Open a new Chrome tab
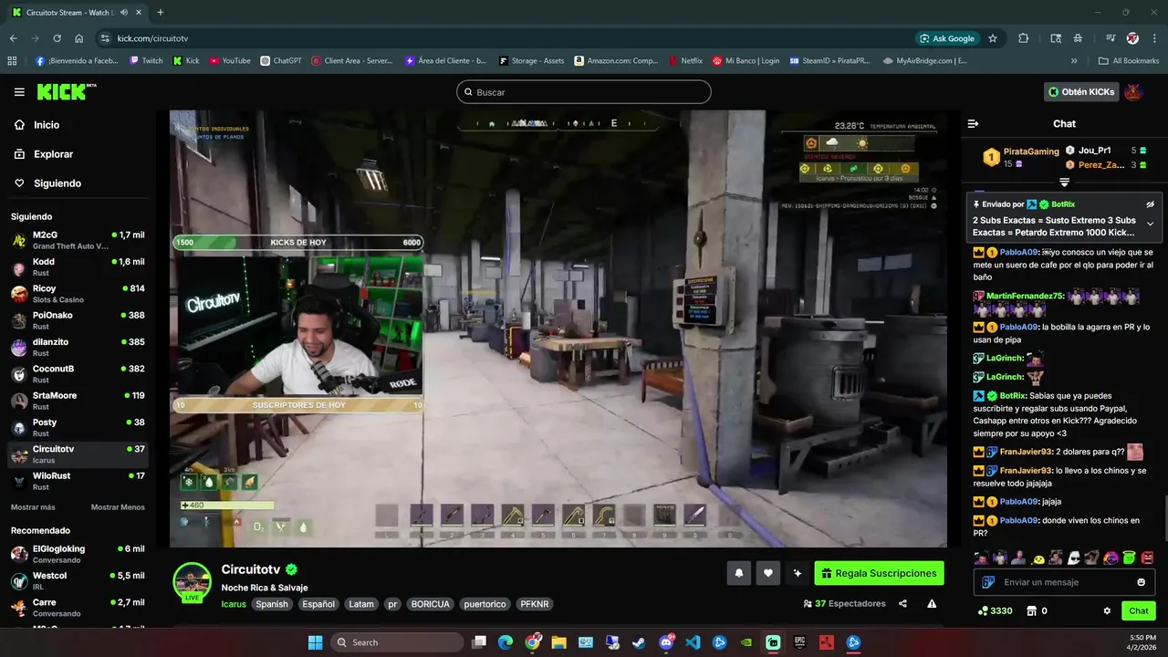Image resolution: width=1168 pixels, height=657 pixels. pos(161,13)
